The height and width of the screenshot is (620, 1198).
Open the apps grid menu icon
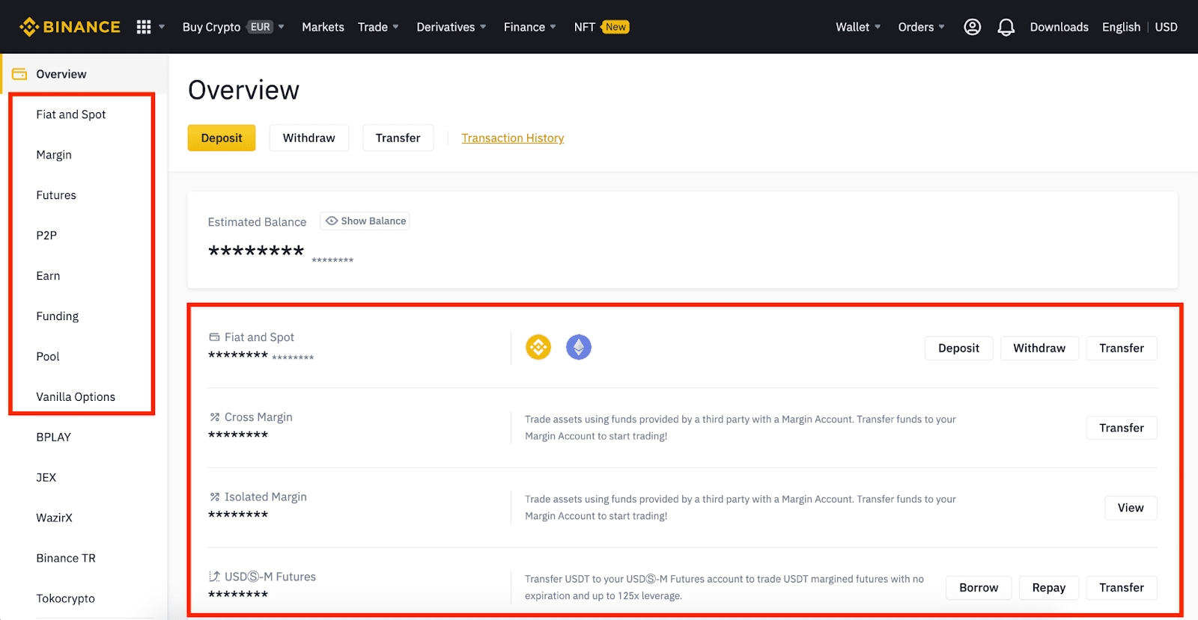pyautogui.click(x=144, y=27)
